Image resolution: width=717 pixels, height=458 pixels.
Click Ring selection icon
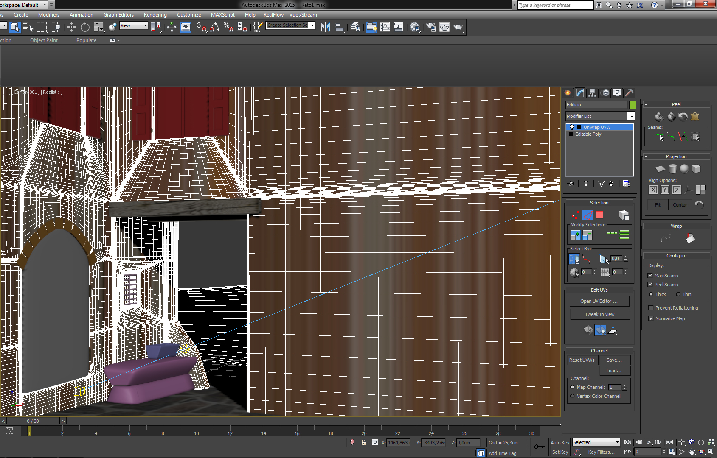pos(624,235)
